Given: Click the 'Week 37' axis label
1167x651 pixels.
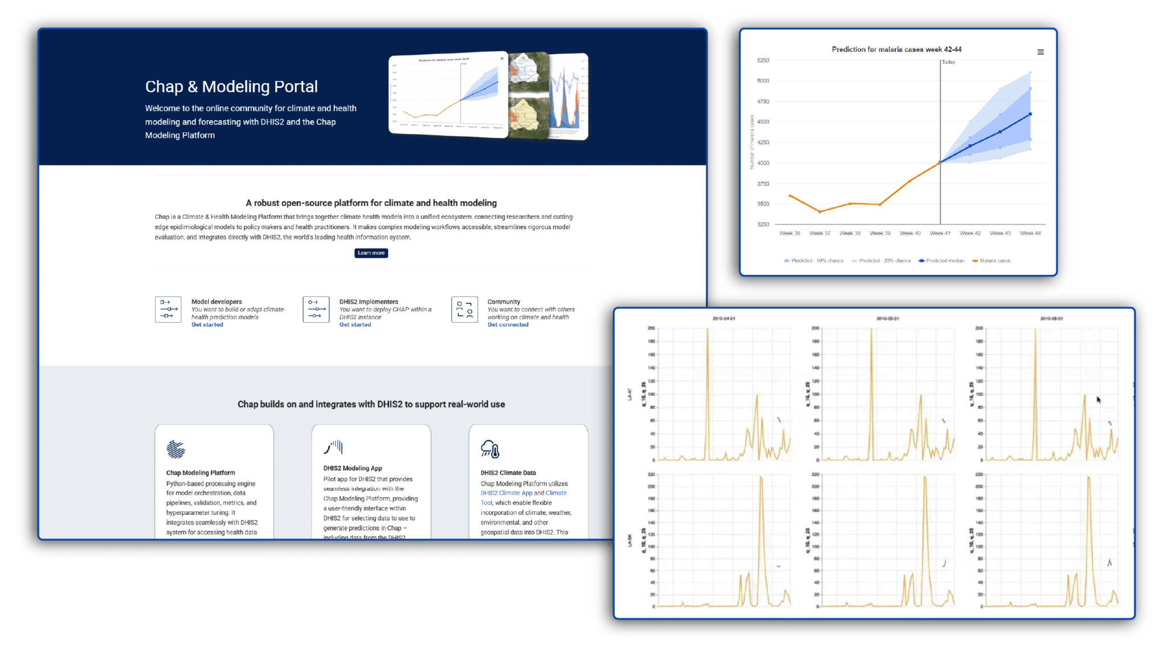Looking at the screenshot, I should pos(820,233).
